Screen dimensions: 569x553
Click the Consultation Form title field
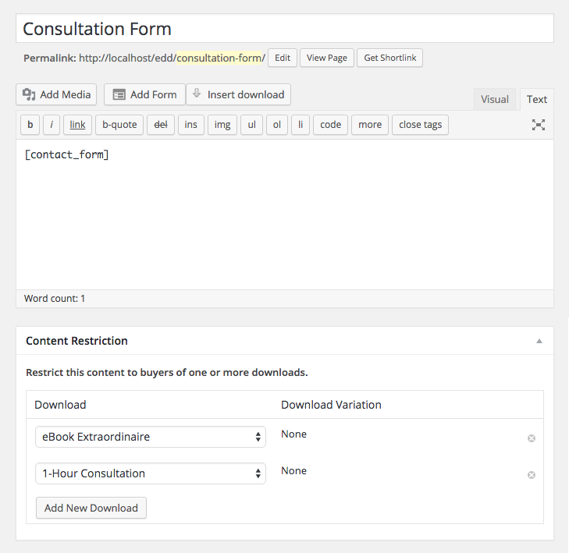[x=285, y=29]
